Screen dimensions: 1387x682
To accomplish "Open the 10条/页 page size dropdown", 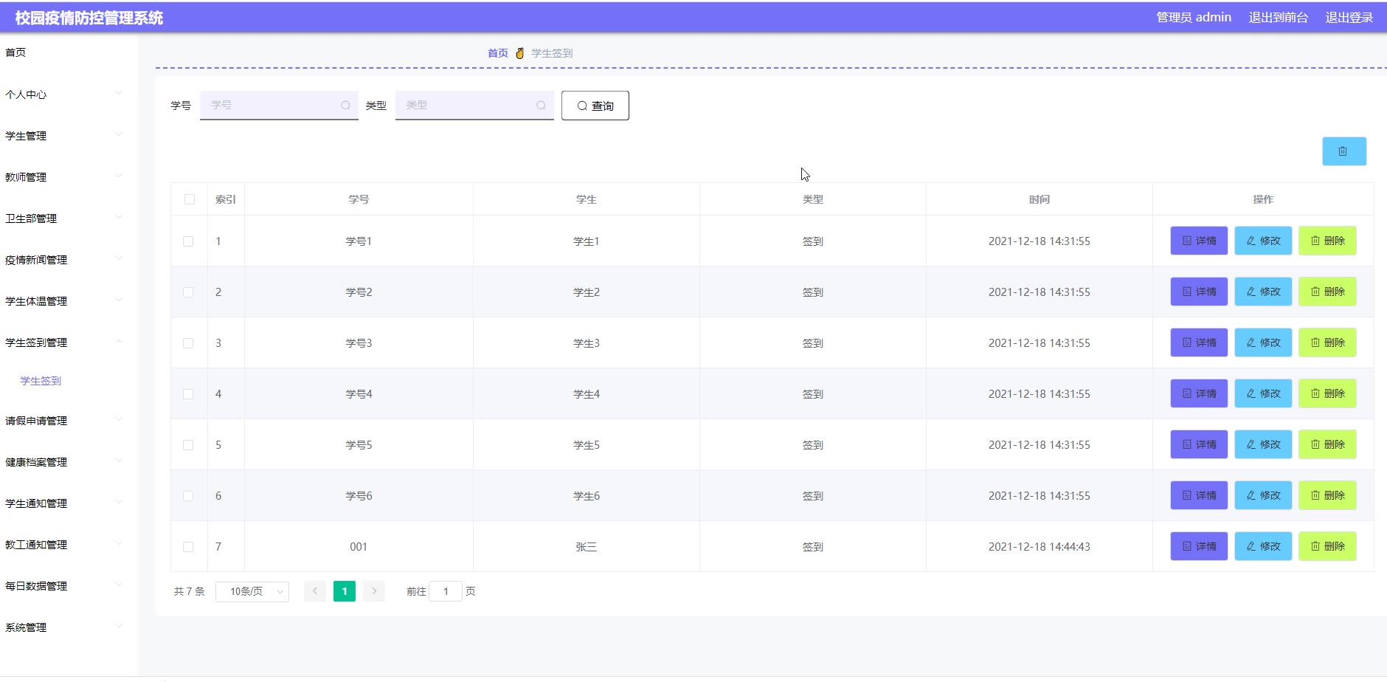I will point(252,591).
